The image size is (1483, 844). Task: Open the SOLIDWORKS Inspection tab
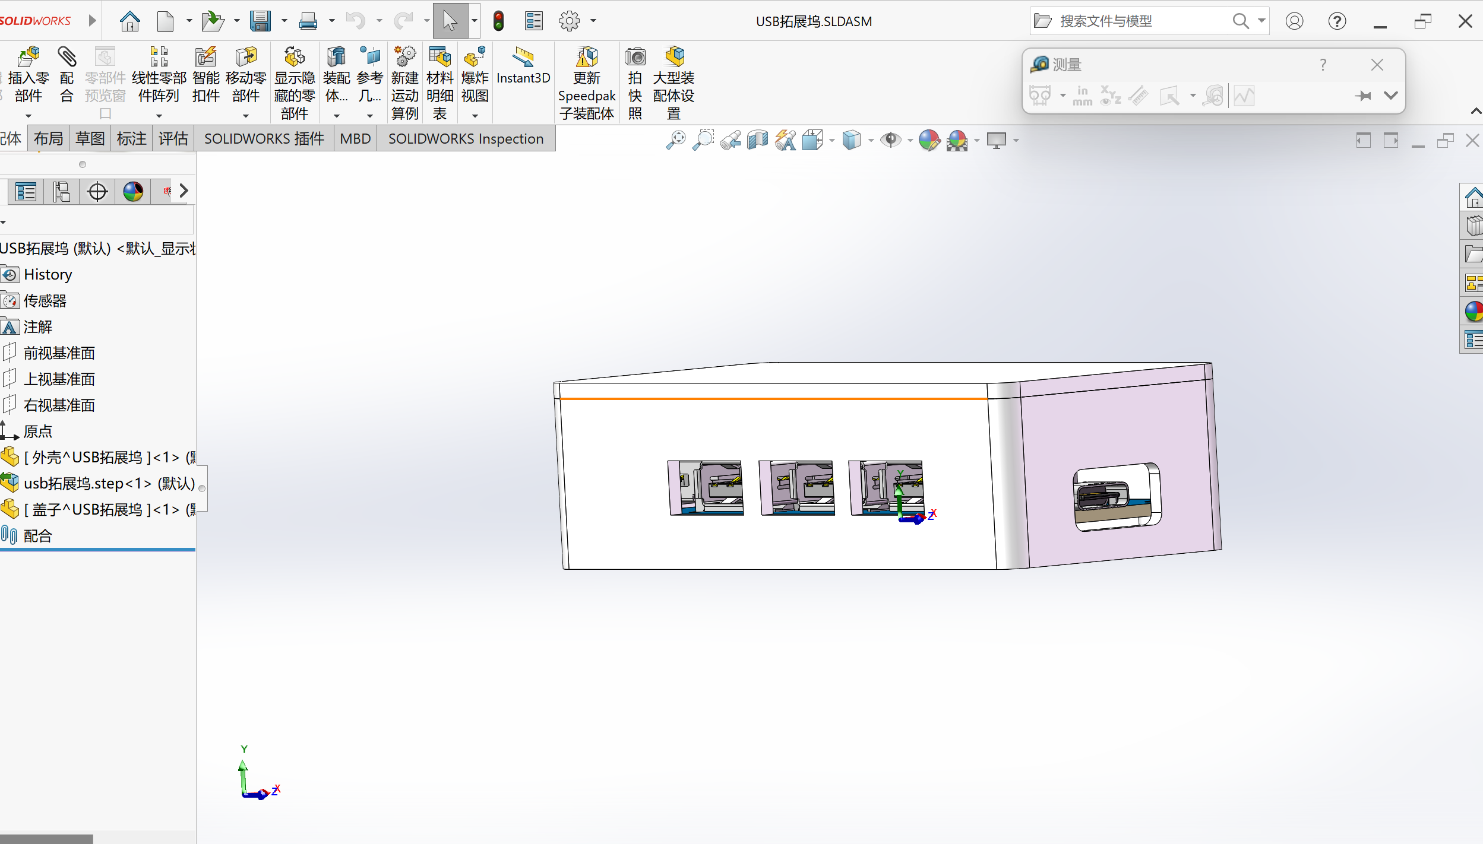pyautogui.click(x=466, y=139)
